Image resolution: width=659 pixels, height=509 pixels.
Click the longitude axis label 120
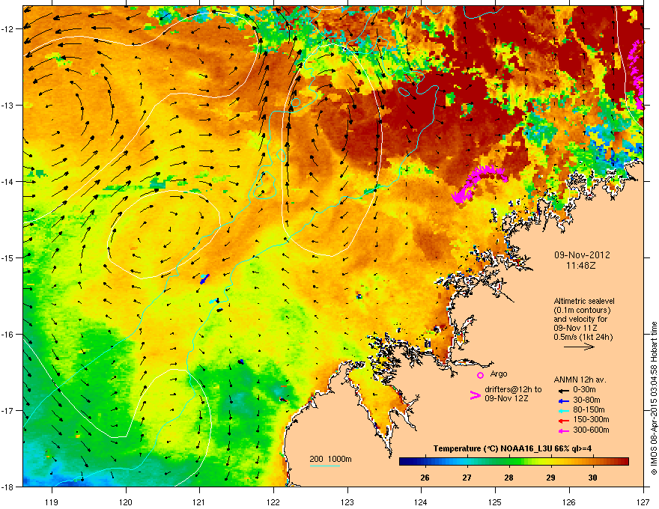click(126, 502)
